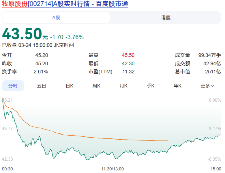Select the 季K quarterly chart tab
225x173 pixels.
151,86
